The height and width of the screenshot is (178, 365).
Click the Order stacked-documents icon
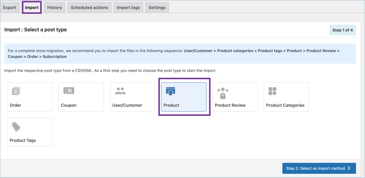point(16,91)
